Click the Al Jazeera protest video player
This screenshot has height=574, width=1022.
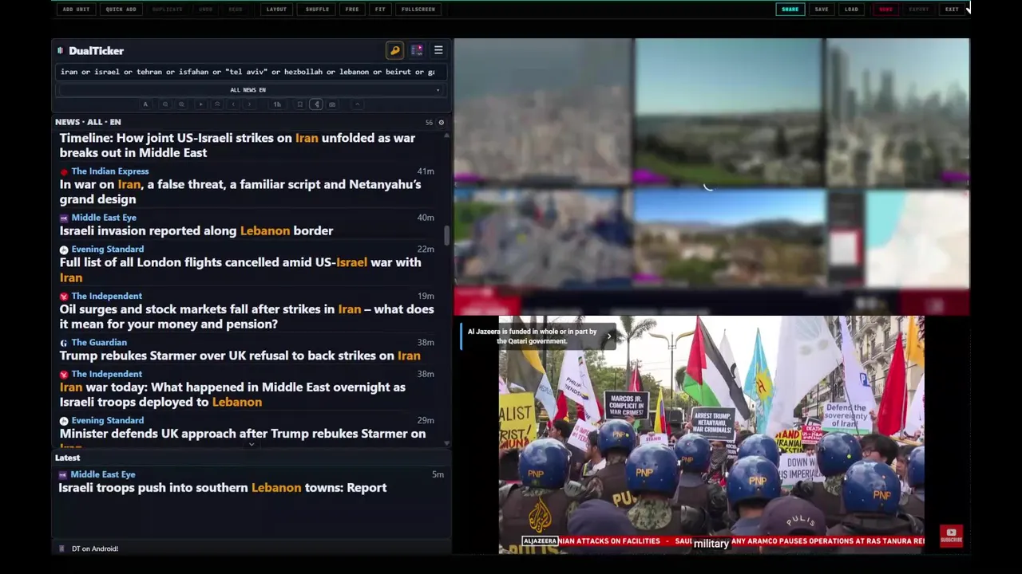[x=711, y=434]
